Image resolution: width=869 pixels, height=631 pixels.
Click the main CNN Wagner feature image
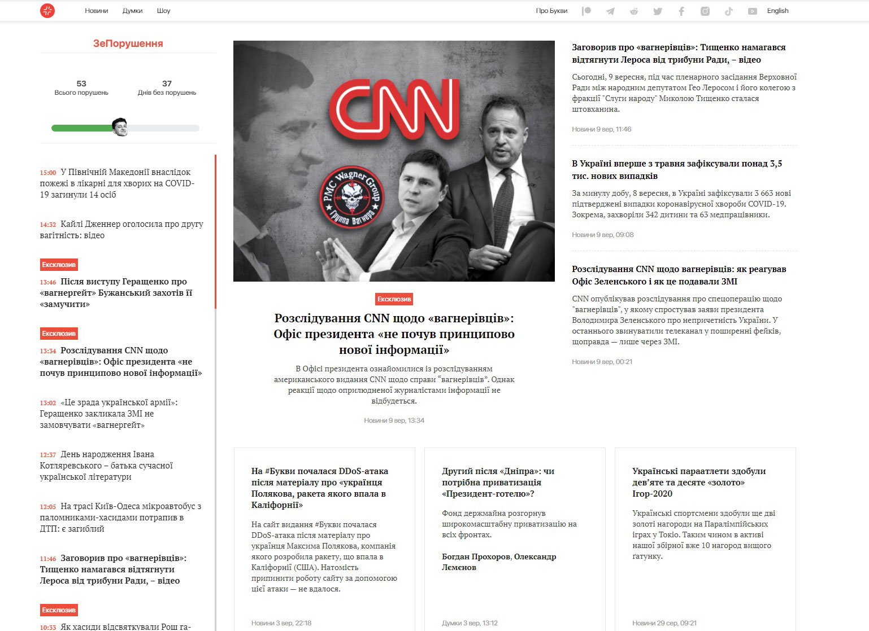[394, 161]
